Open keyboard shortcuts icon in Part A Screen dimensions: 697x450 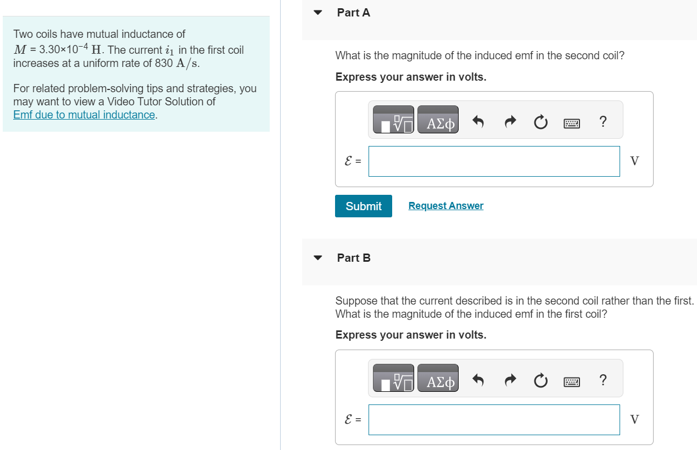click(572, 123)
